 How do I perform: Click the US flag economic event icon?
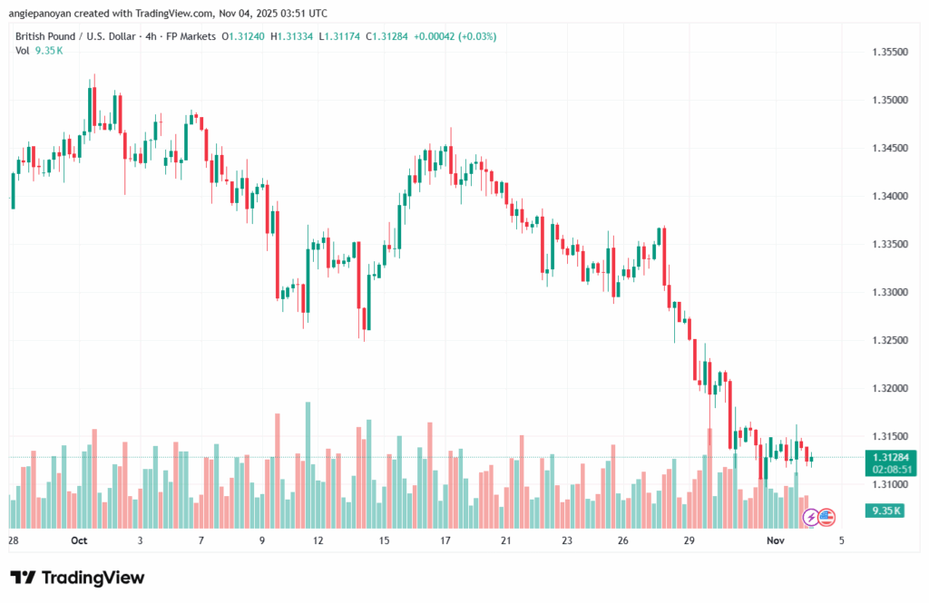(826, 518)
